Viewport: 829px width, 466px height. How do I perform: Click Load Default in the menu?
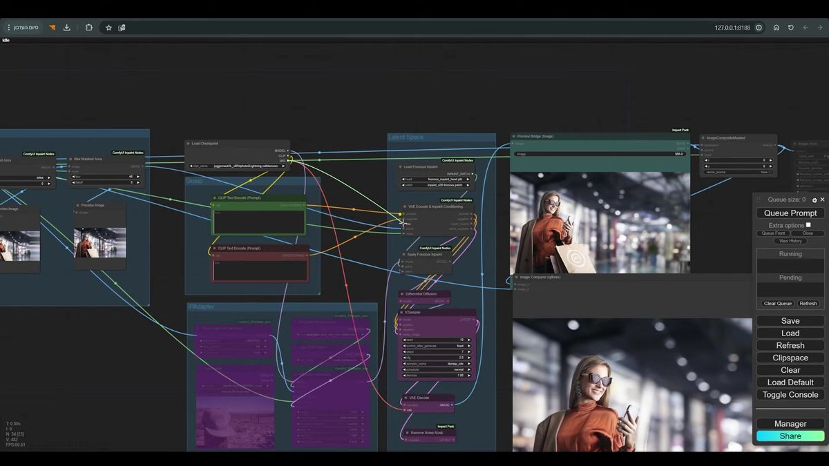click(x=790, y=382)
